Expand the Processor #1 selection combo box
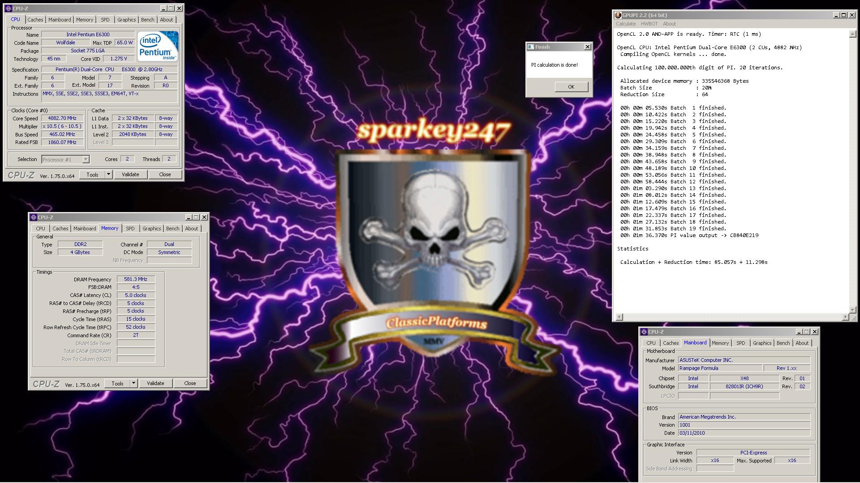This screenshot has width=860, height=483. click(86, 160)
